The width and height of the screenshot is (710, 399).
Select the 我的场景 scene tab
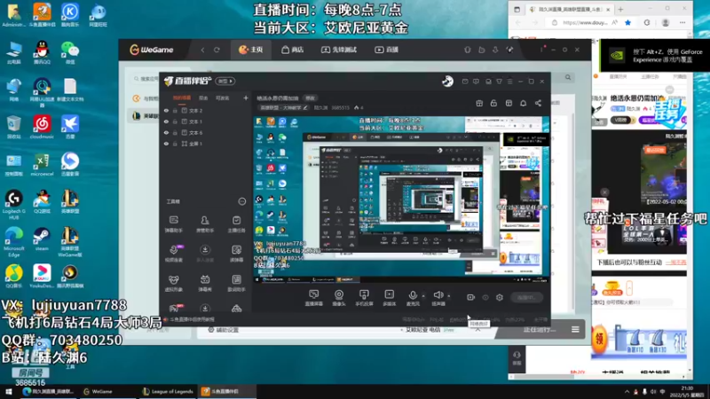182,98
